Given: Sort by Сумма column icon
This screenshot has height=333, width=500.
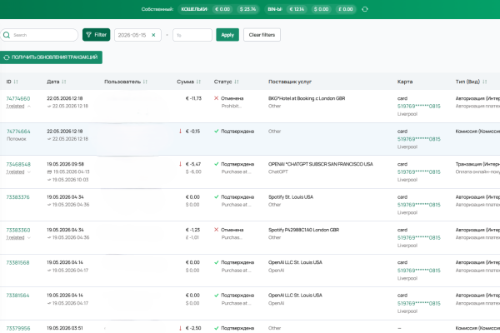Looking at the screenshot, I should pyautogui.click(x=198, y=82).
